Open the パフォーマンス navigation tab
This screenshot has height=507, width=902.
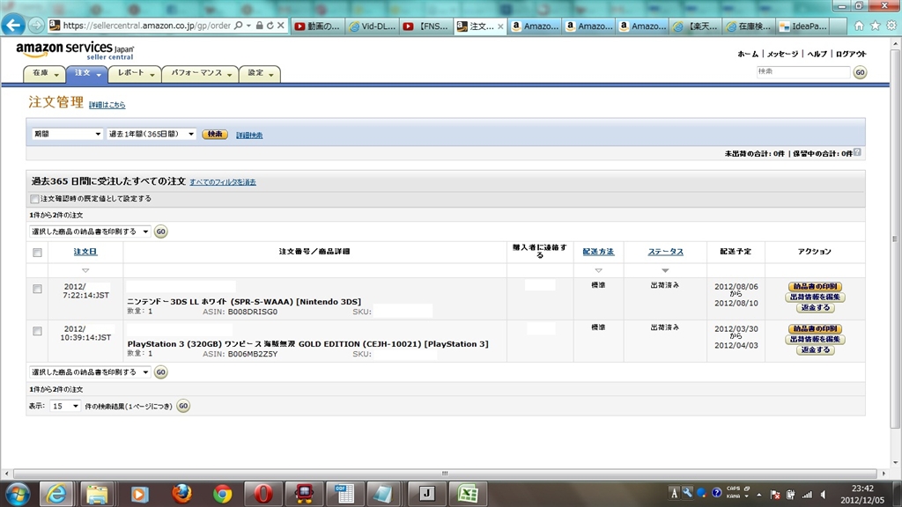pos(200,74)
